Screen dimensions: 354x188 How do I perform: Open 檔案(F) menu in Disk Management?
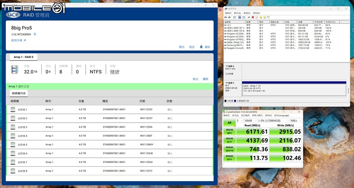coord(228,13)
